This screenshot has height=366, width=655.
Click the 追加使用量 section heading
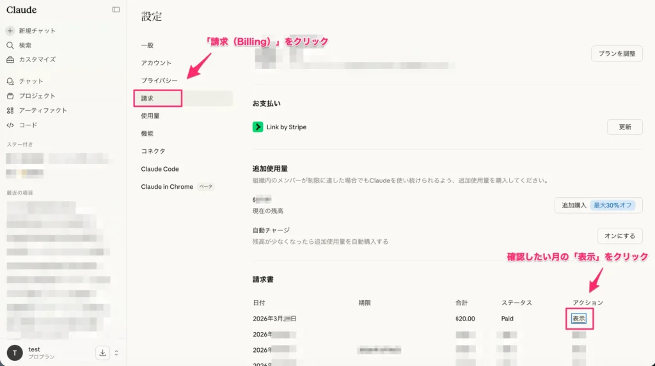pyautogui.click(x=270, y=168)
